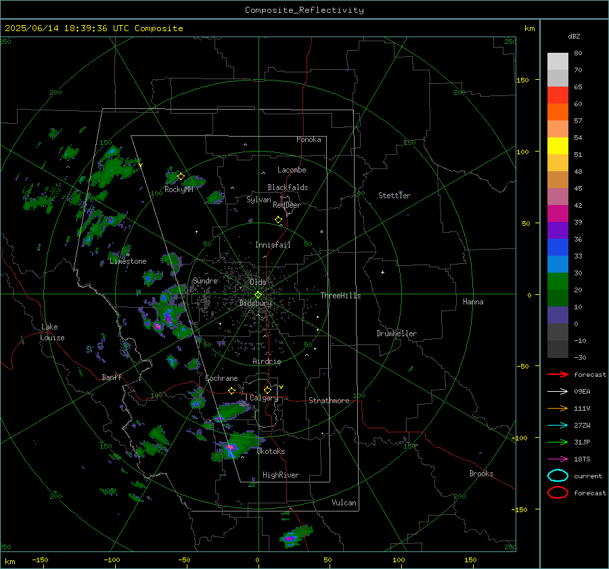The height and width of the screenshot is (569, 609).
Task: Click the green 31JP arrow icon
Action: (x=558, y=442)
